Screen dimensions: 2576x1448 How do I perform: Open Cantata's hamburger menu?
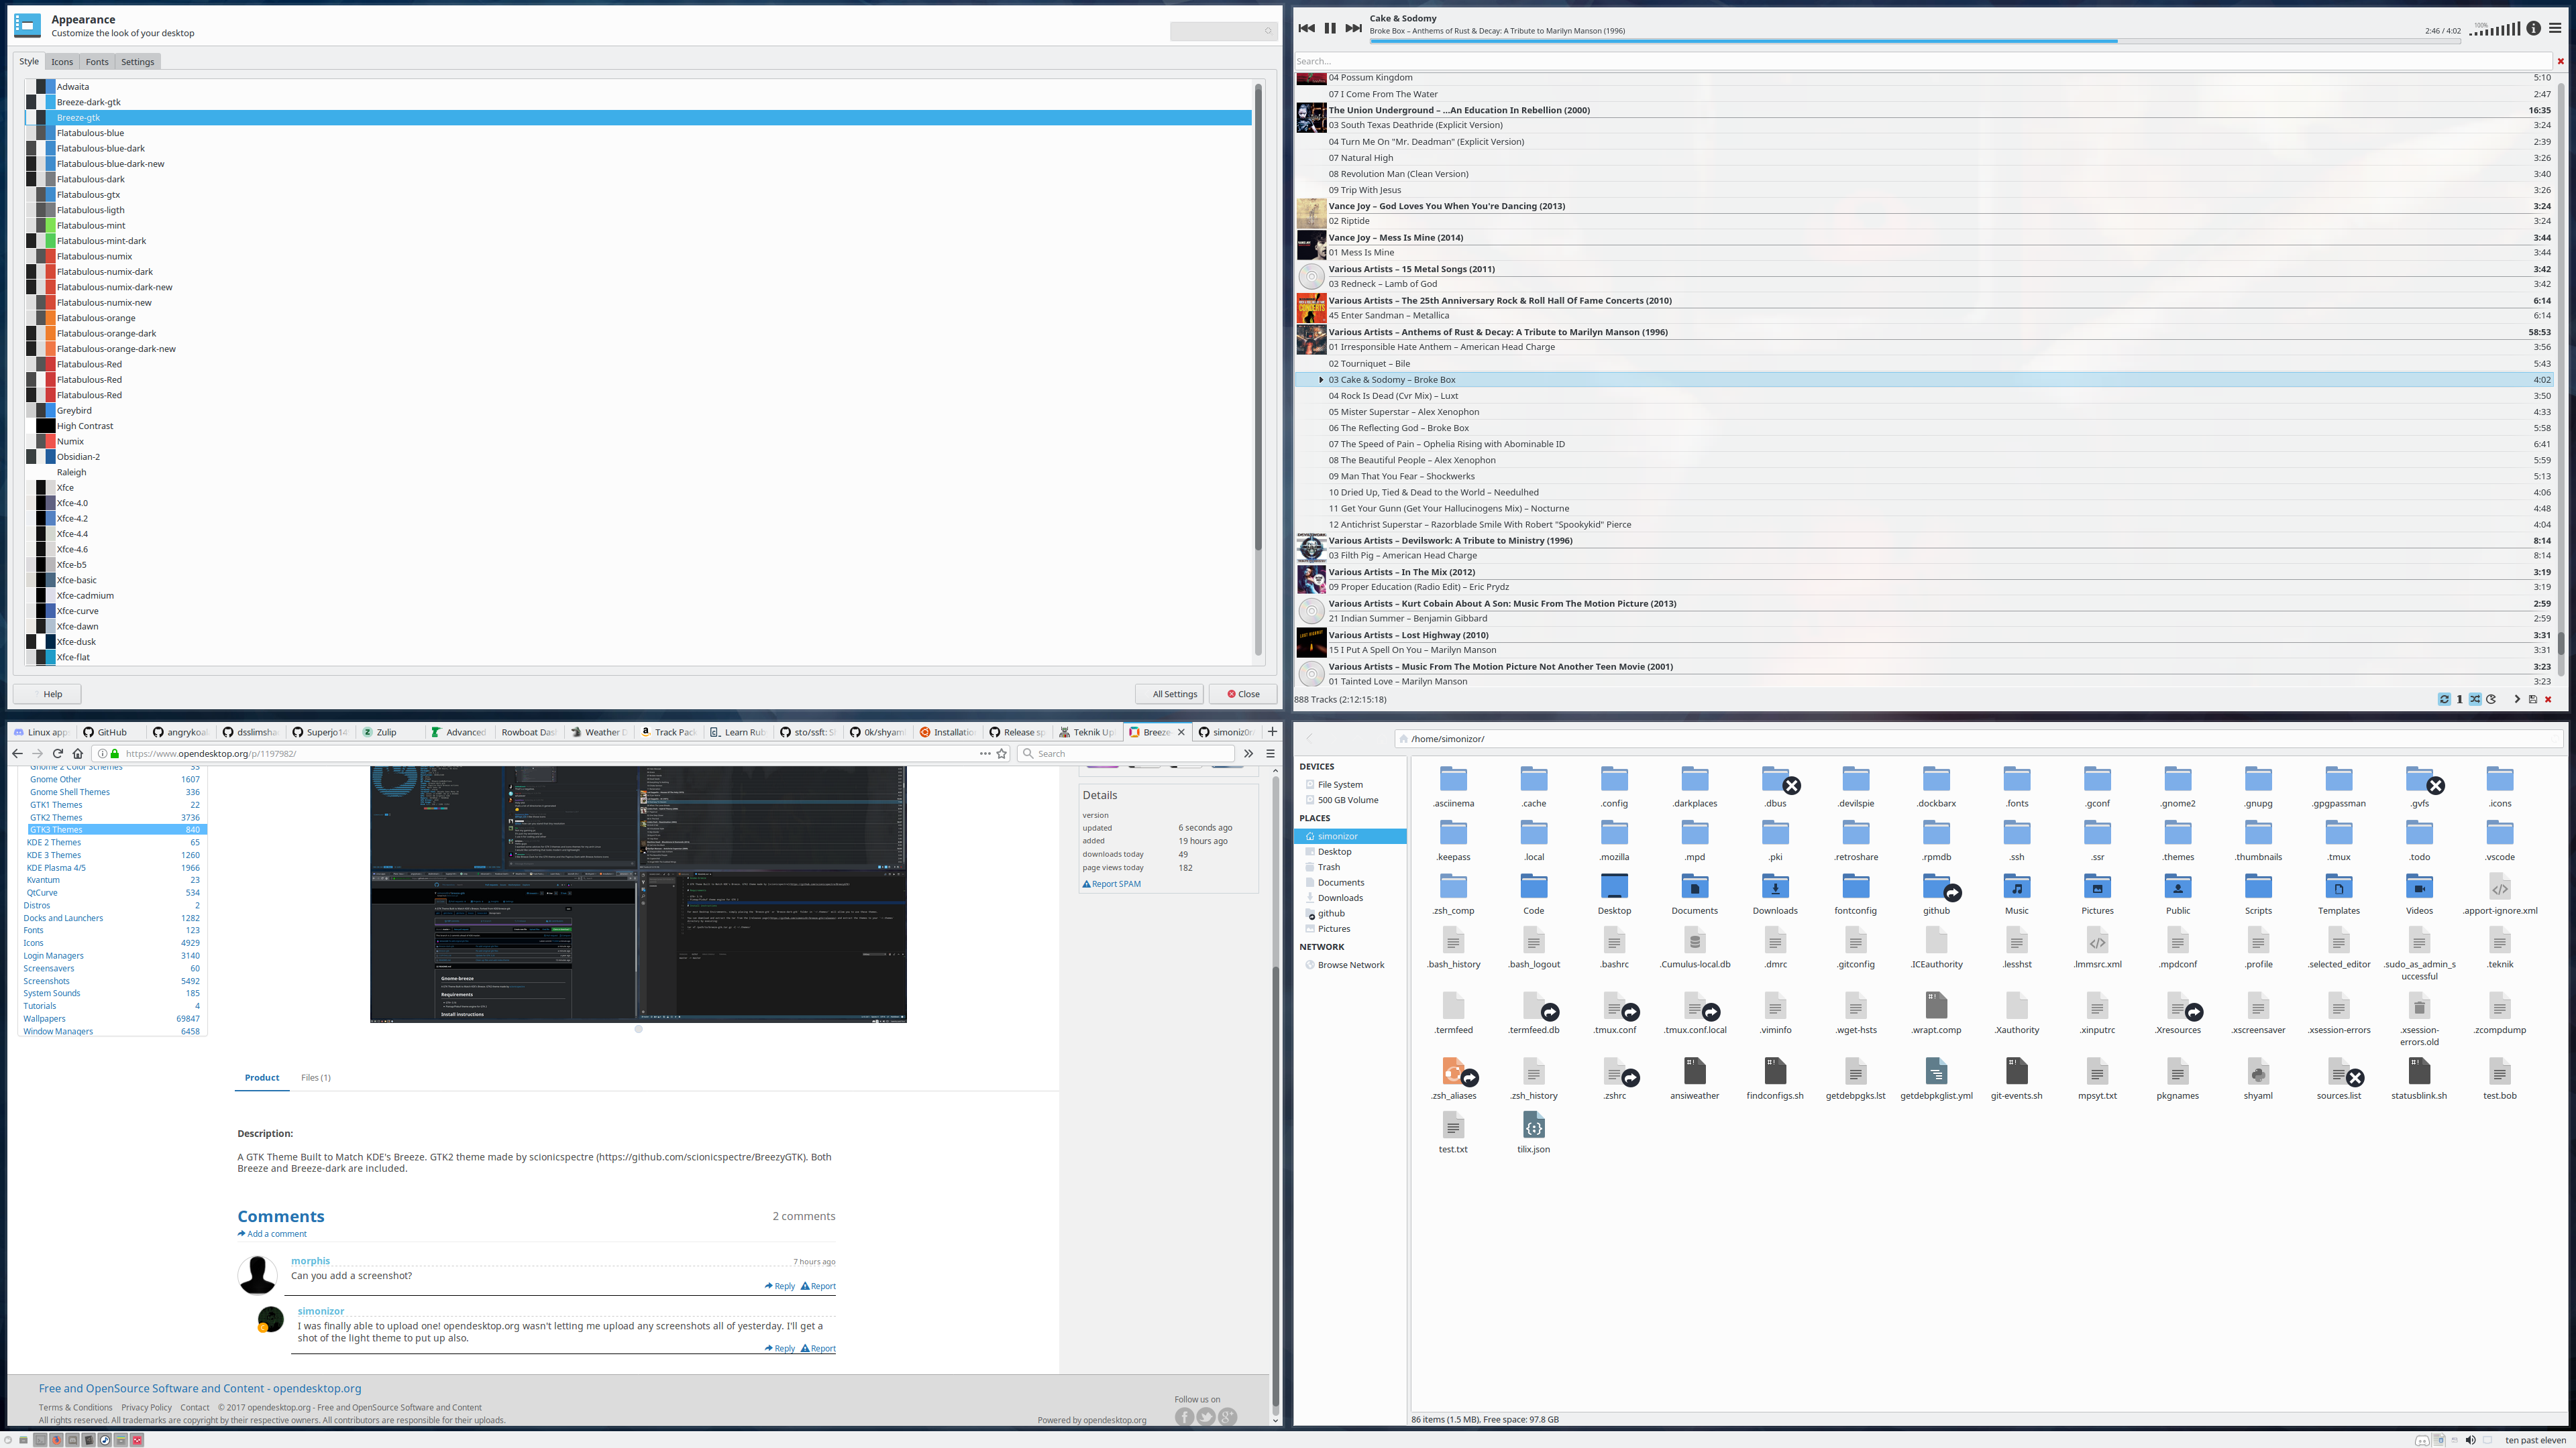coord(2556,28)
